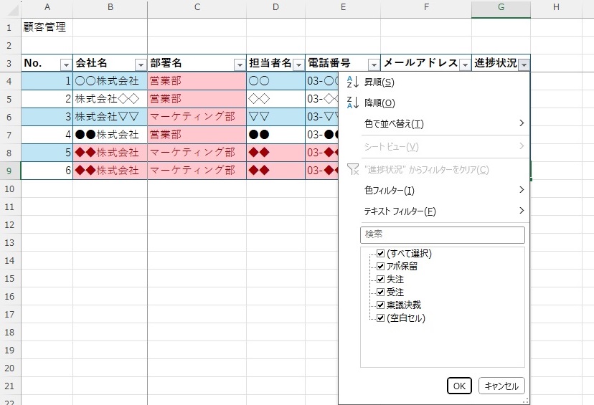Toggle the (すべて選択) checkbox
This screenshot has width=594, height=405.
click(381, 254)
